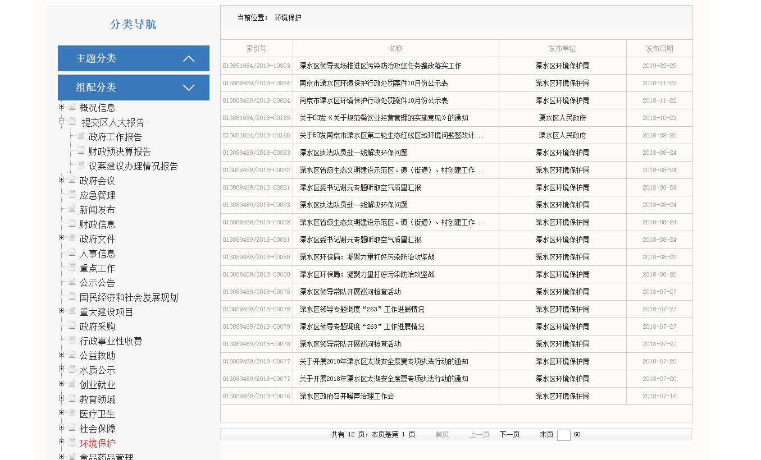Click the document icon beside 环境保护
The height and width of the screenshot is (460, 761).
(72, 442)
